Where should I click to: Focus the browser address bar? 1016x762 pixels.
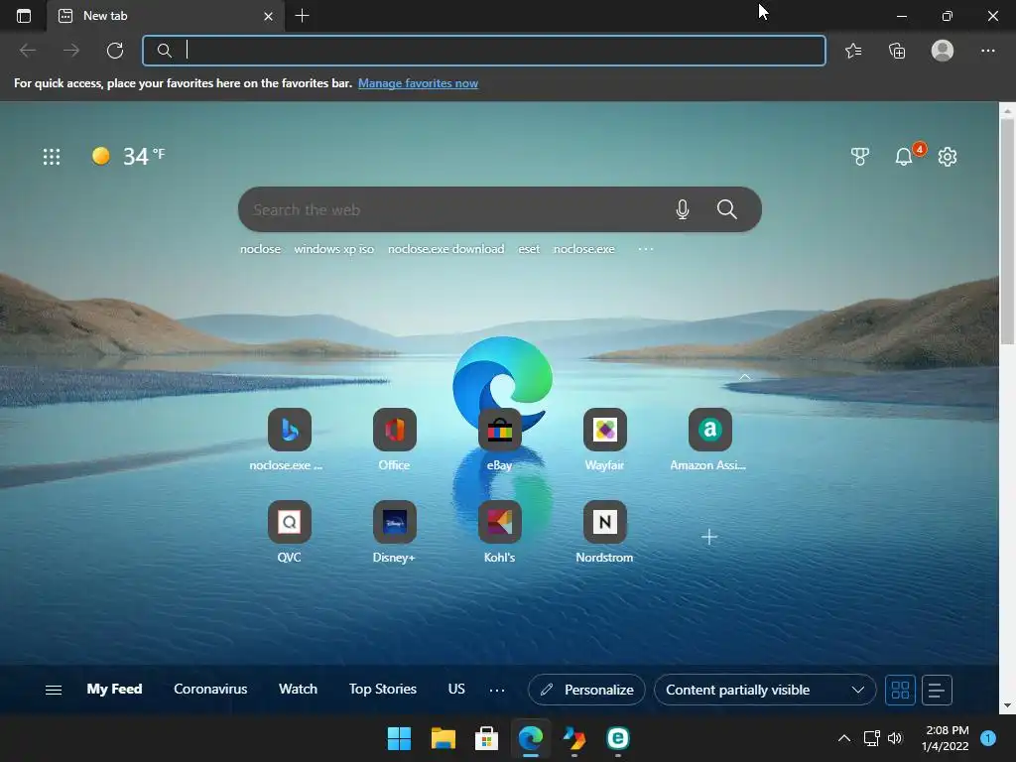click(x=484, y=51)
